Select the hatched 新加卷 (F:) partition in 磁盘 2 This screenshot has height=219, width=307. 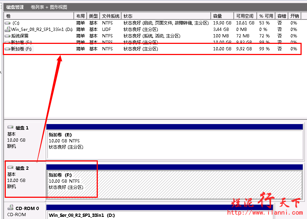(x=175, y=183)
